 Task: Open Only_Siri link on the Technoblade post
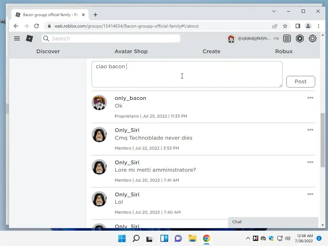tap(127, 130)
